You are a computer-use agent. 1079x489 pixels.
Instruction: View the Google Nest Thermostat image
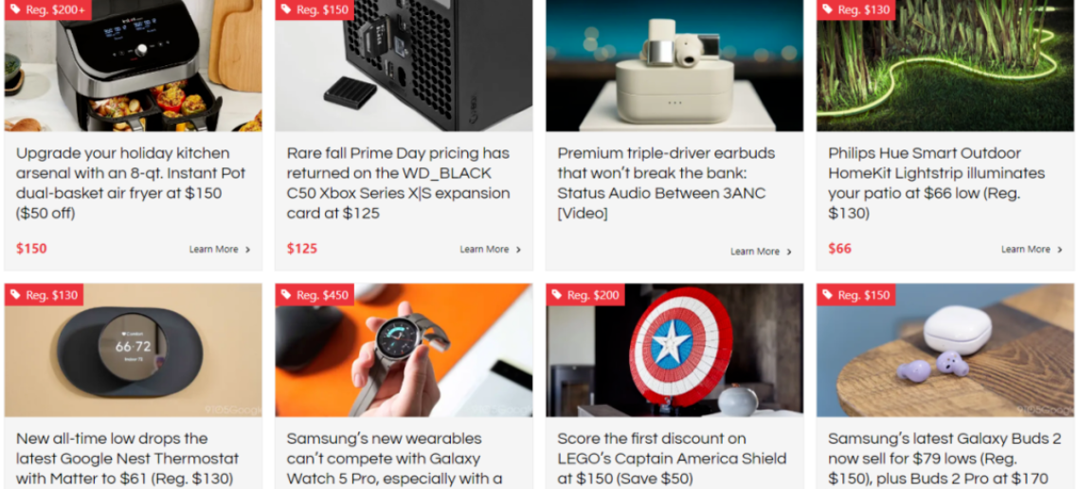[133, 350]
